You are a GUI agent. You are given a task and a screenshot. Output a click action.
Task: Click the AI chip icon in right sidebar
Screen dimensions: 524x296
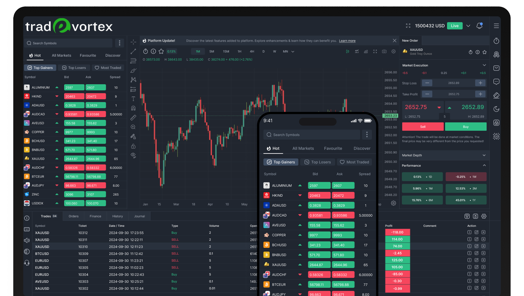[x=496, y=136]
